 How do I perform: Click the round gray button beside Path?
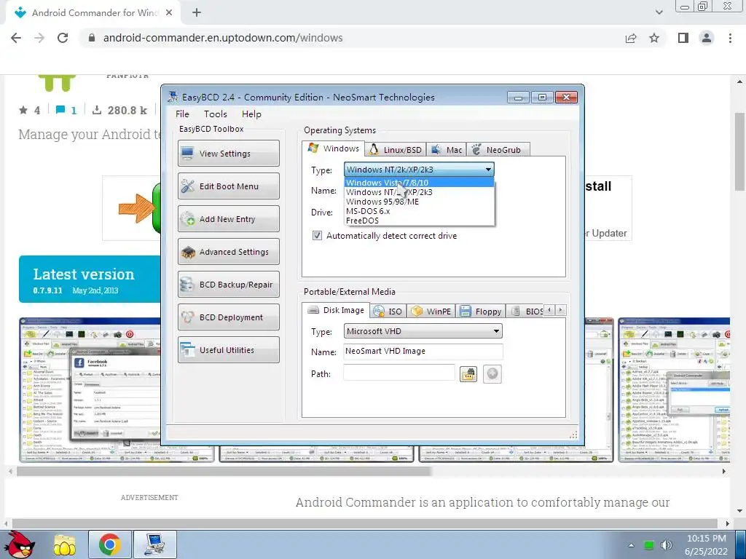[492, 374]
